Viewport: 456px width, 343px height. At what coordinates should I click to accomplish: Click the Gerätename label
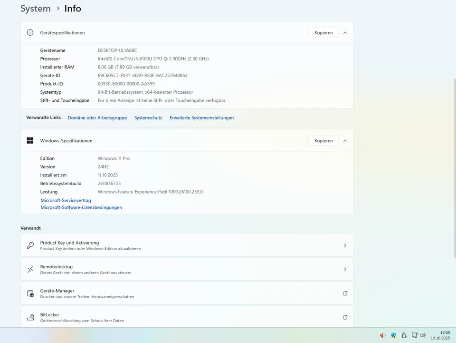point(53,50)
